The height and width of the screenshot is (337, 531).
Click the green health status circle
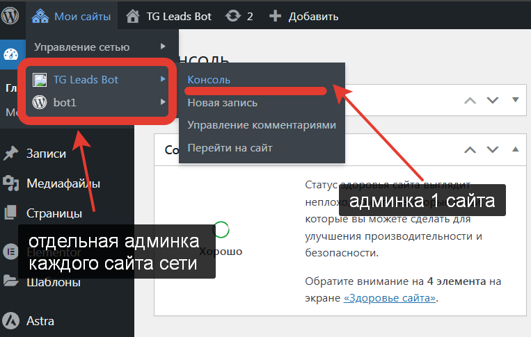coord(221,229)
